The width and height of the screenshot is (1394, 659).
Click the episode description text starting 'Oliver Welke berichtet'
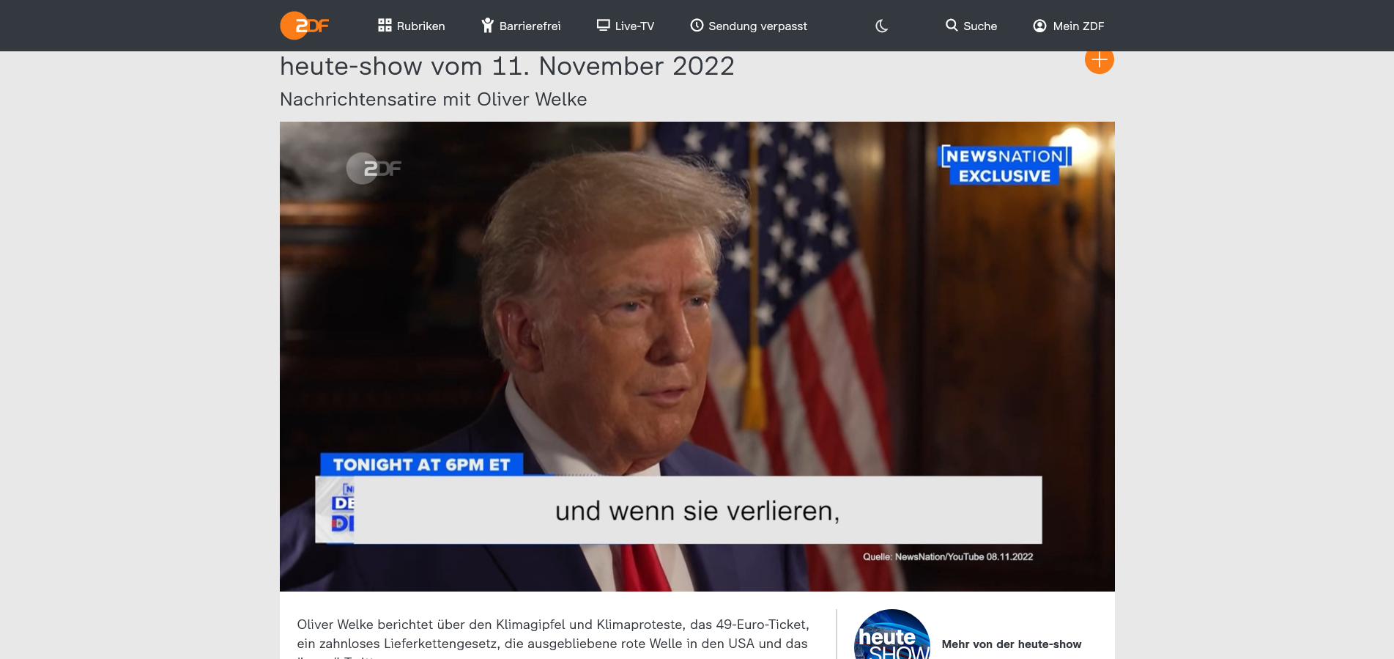pyautogui.click(x=552, y=634)
